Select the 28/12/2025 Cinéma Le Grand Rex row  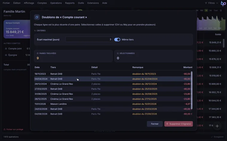[x=113, y=99]
